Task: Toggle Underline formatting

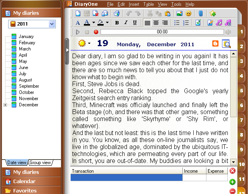Action: click(135, 23)
